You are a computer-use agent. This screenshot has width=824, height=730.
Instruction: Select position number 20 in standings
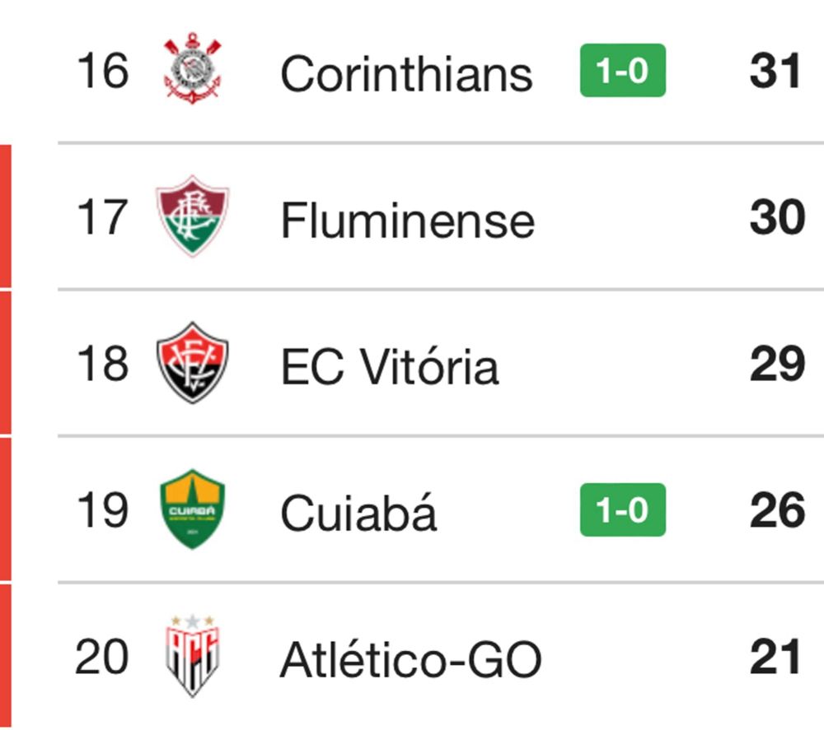102,657
